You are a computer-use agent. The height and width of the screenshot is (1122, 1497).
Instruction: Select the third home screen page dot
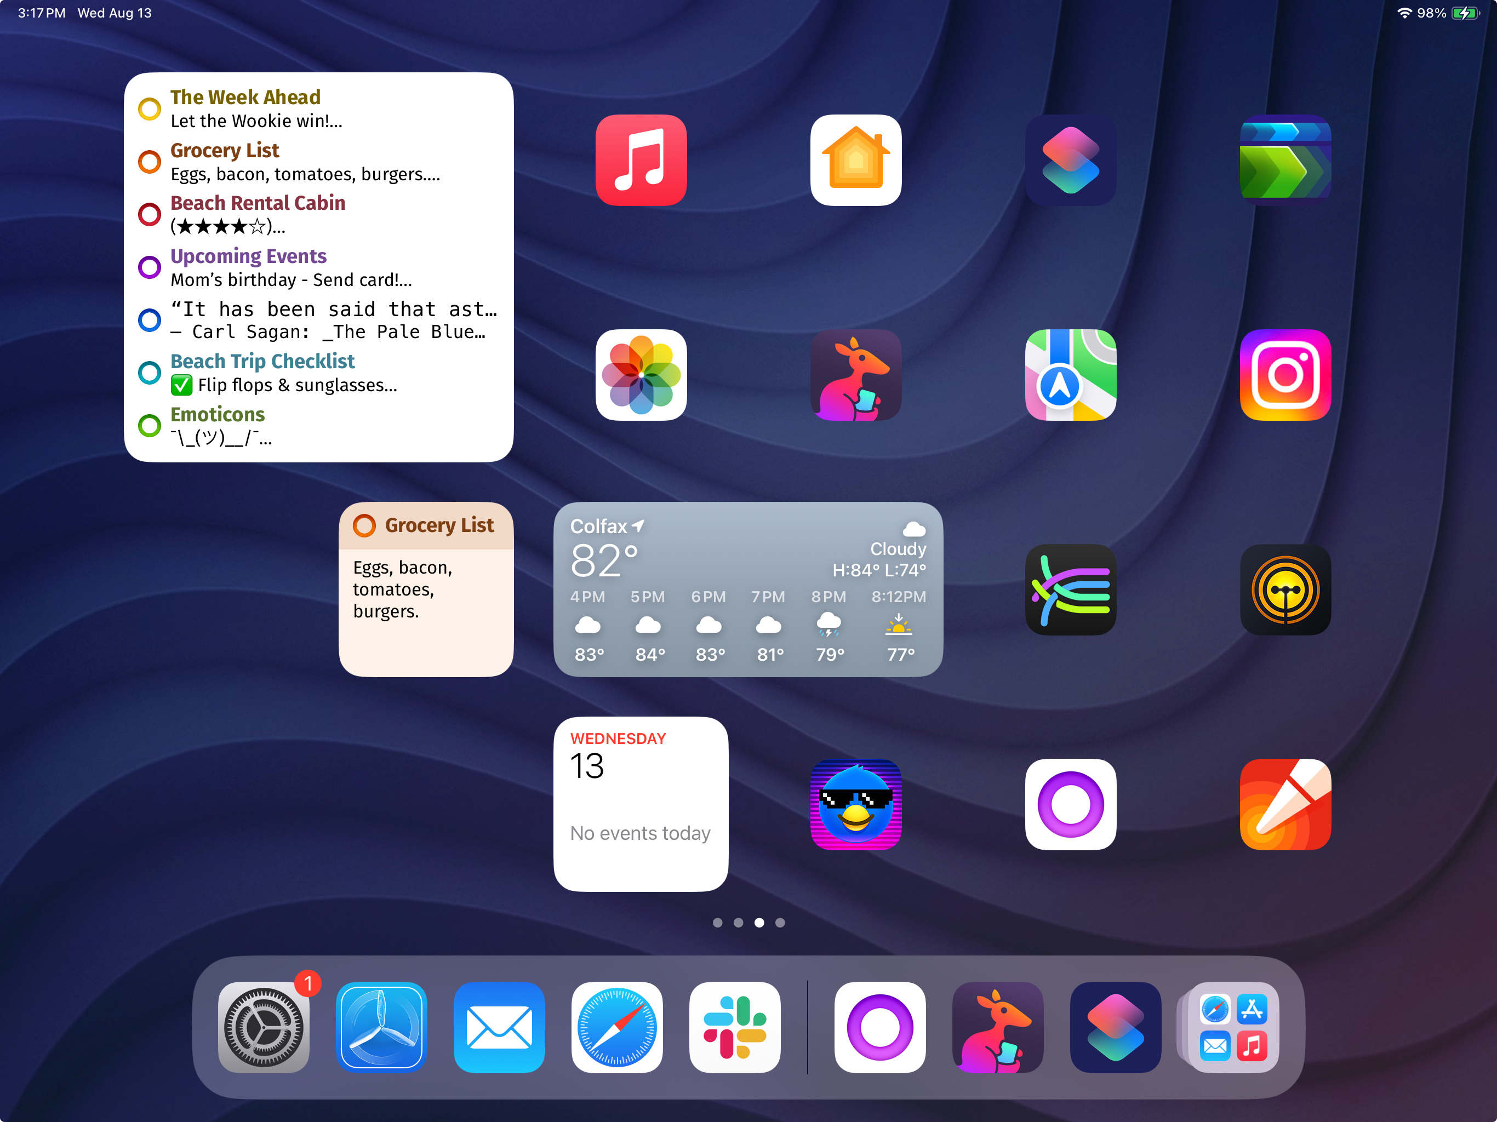coord(759,923)
